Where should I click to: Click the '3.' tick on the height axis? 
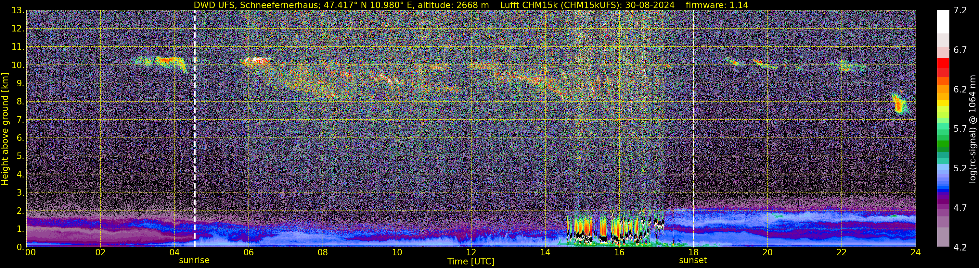[x=20, y=193]
